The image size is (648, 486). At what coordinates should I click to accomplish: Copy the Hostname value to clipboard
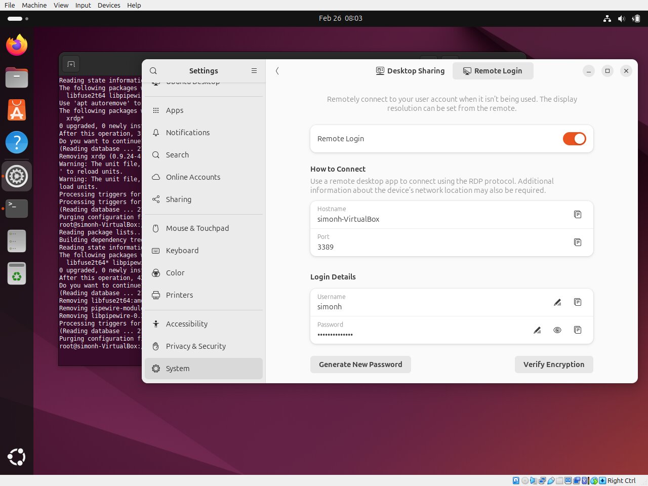(578, 215)
